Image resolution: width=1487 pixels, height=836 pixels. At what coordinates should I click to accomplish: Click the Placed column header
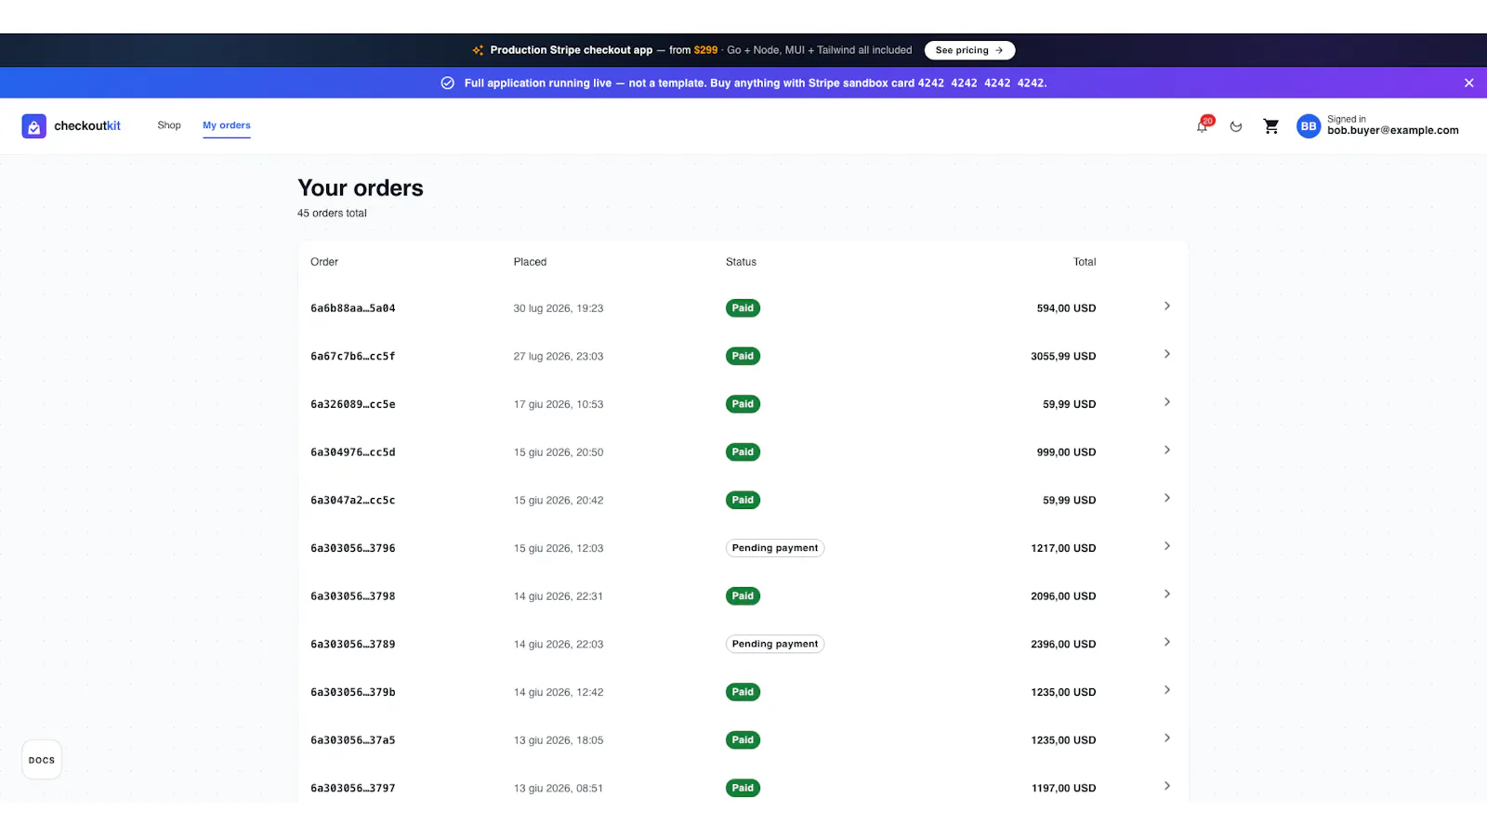click(x=530, y=262)
